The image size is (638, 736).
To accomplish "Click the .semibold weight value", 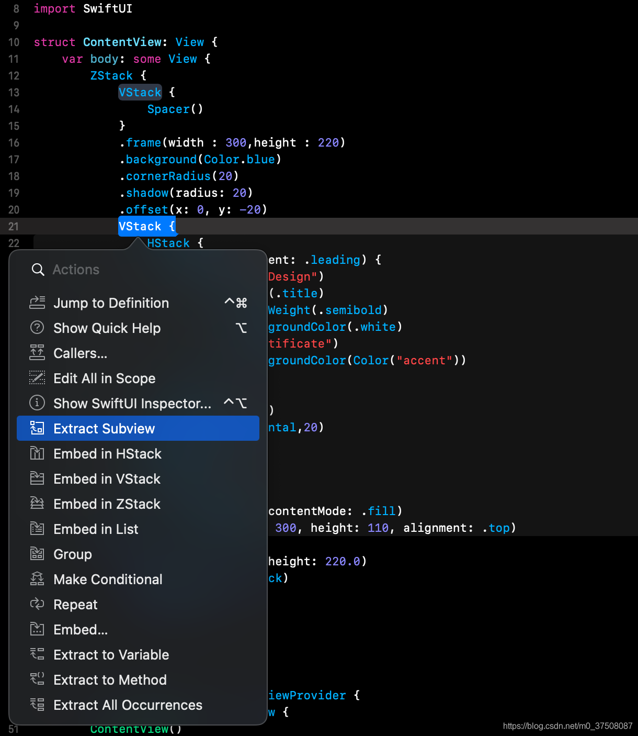I will click(350, 310).
